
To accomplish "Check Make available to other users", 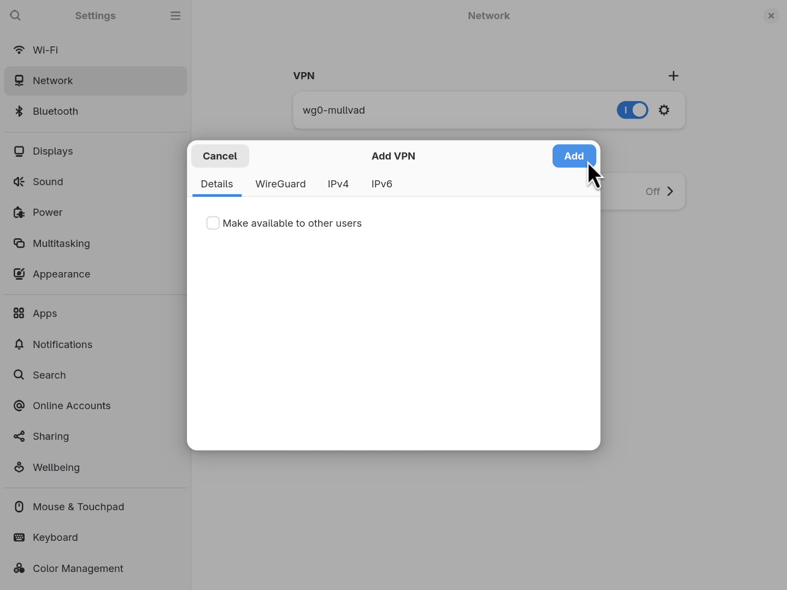I will pyautogui.click(x=213, y=223).
